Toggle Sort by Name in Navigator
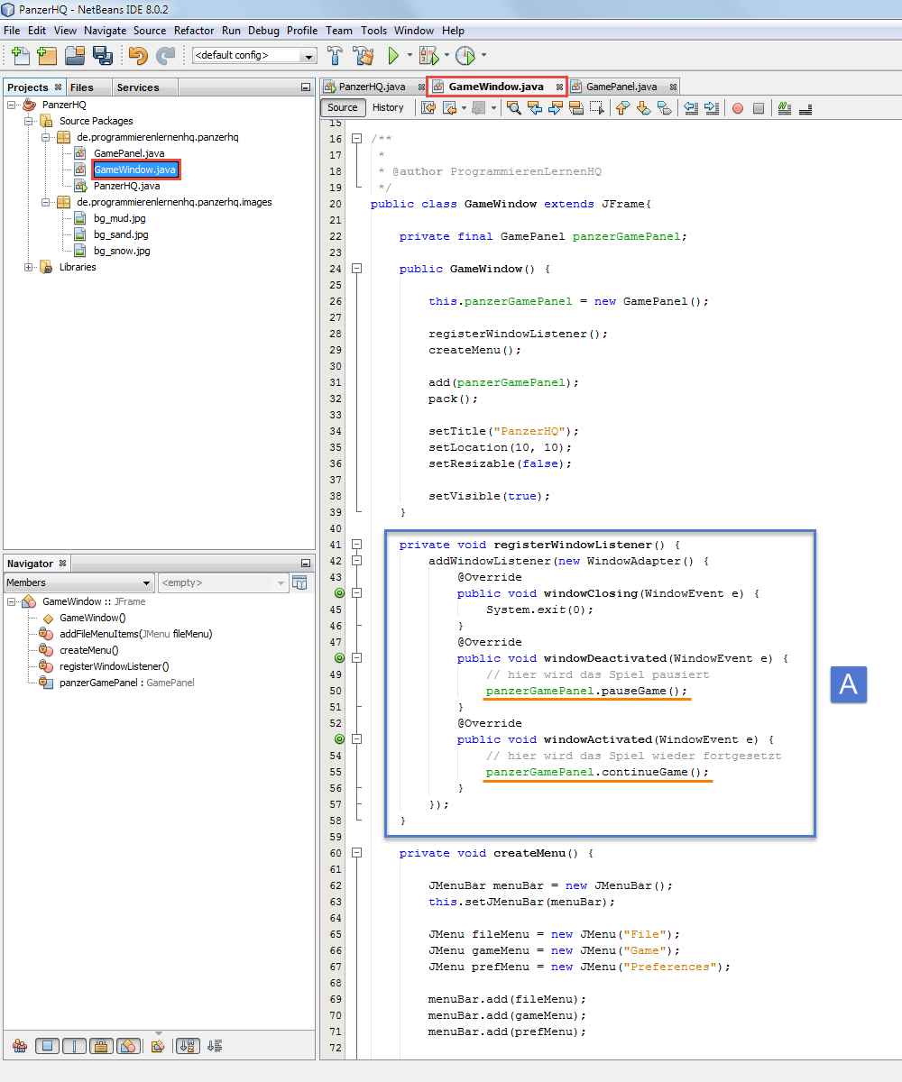 pyautogui.click(x=188, y=1046)
